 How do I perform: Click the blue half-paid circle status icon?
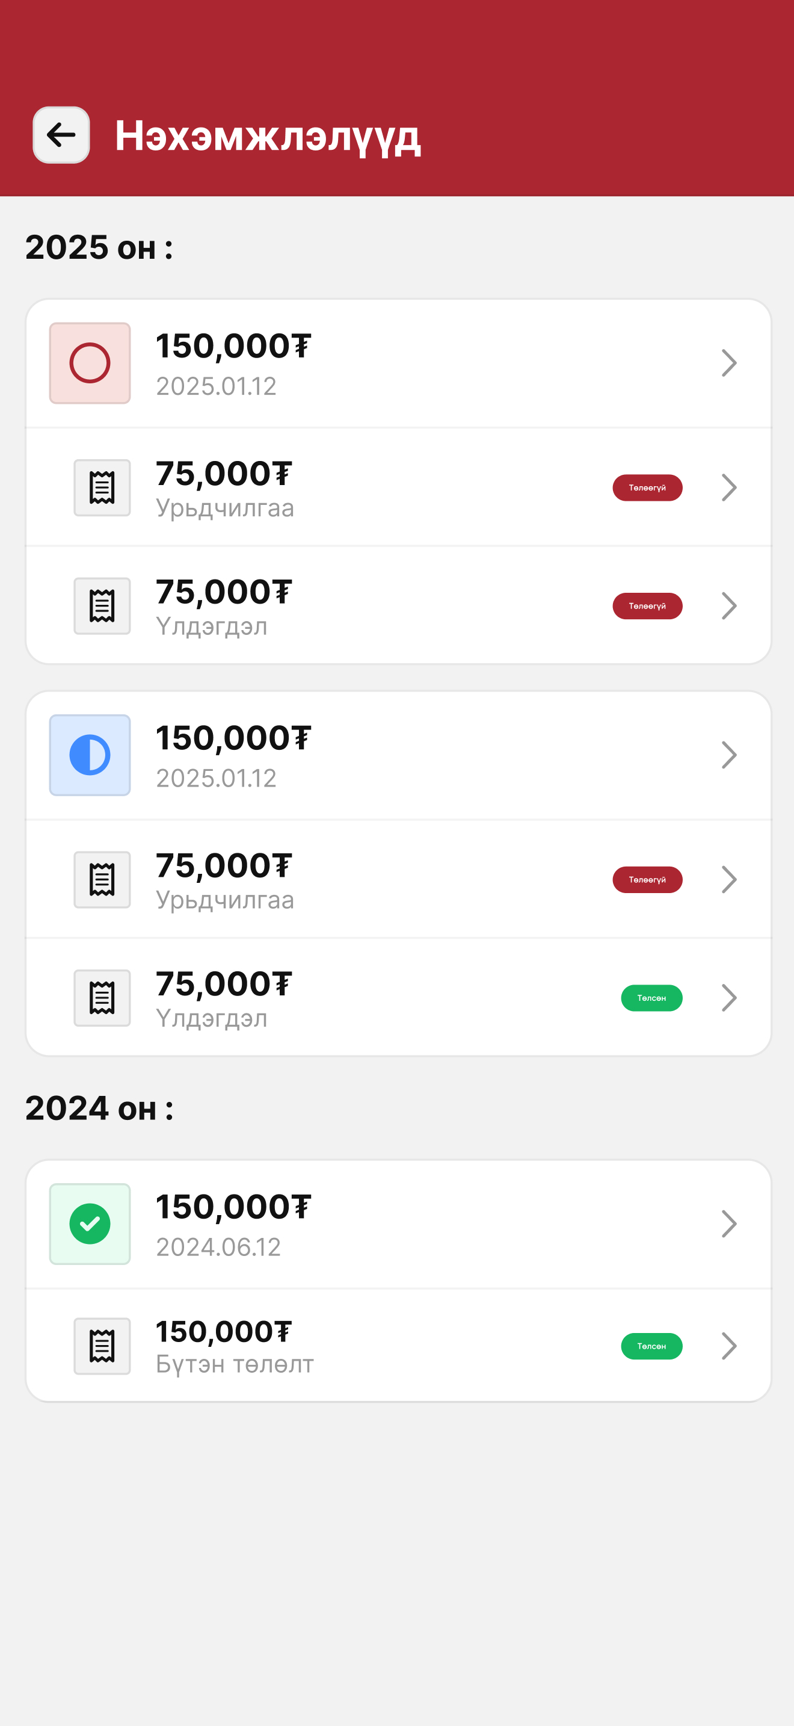[90, 755]
